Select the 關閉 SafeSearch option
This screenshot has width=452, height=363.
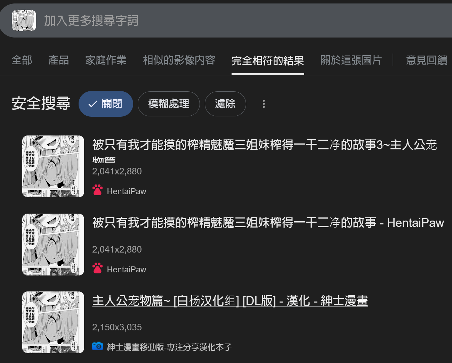pos(106,104)
